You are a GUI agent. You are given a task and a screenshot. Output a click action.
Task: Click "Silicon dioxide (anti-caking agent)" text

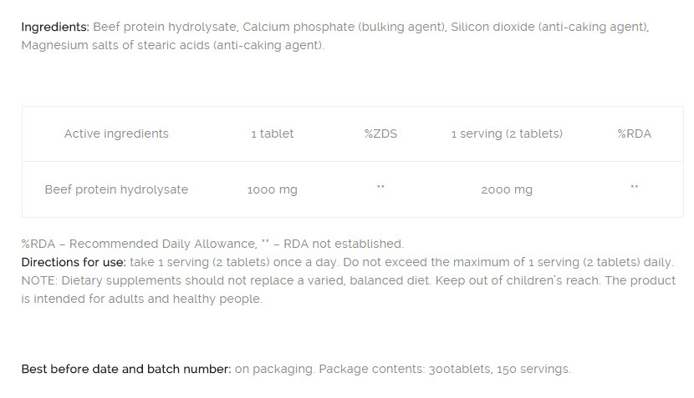point(549,27)
